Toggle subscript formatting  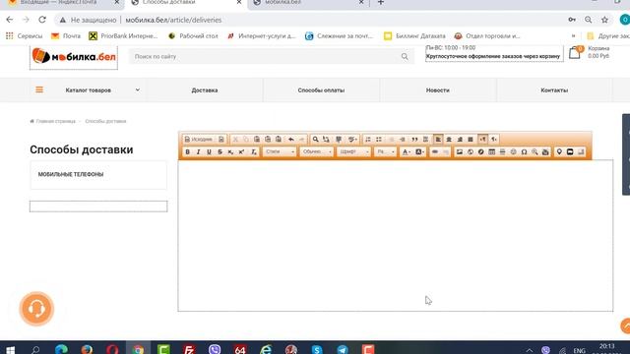point(230,152)
